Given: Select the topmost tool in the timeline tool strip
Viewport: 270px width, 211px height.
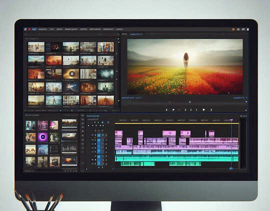Looking at the screenshot, I should (x=82, y=115).
